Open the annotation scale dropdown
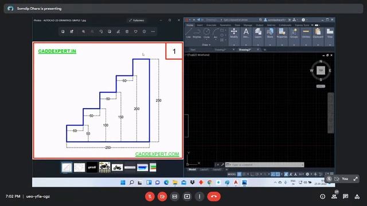This screenshot has height=206, width=367. (301, 174)
